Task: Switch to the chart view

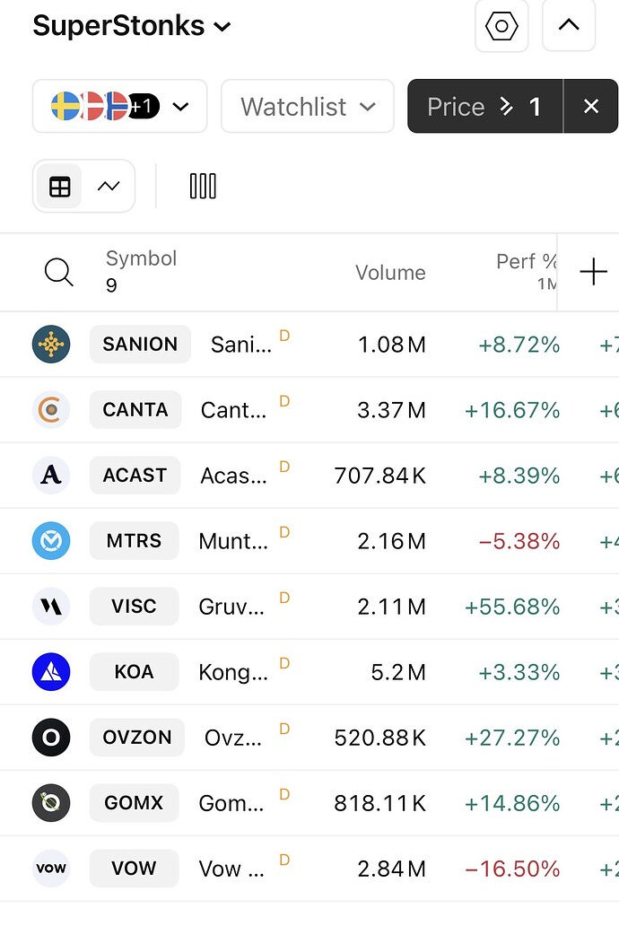Action: pyautogui.click(x=109, y=187)
